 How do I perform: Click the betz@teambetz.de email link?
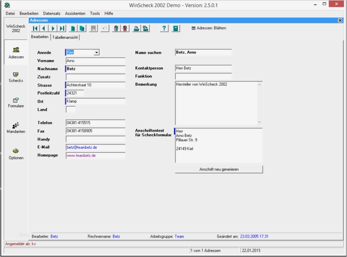click(82, 147)
